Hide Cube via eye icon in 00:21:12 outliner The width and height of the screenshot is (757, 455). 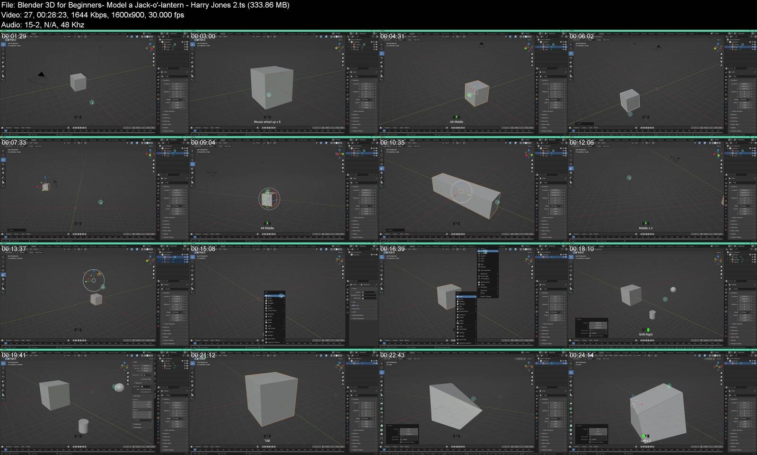374,364
